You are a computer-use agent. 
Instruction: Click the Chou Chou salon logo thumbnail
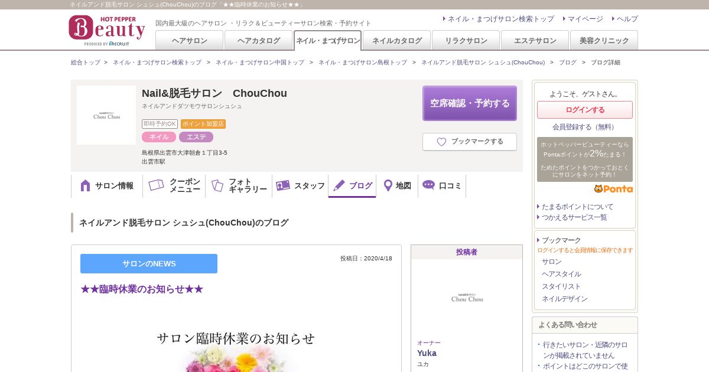pyautogui.click(x=106, y=115)
